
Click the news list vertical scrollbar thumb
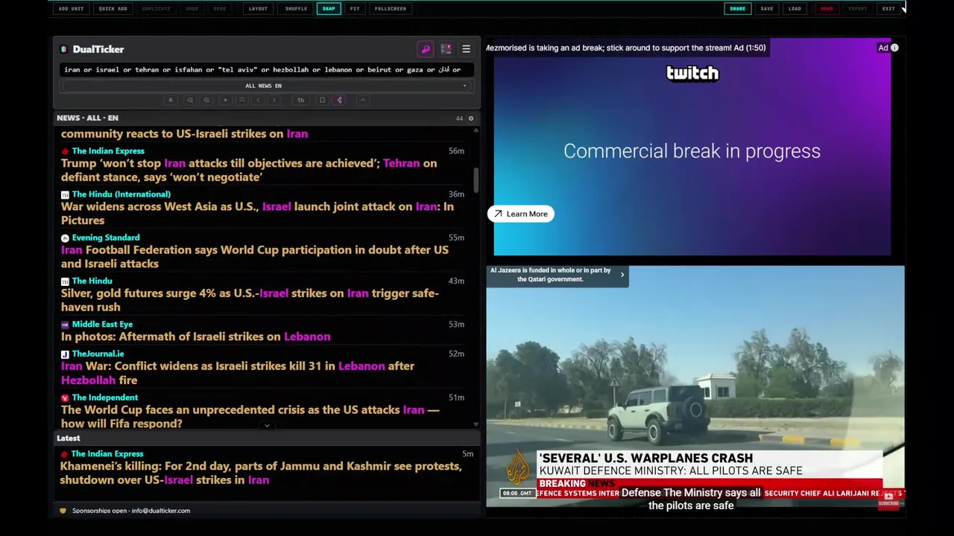point(476,179)
